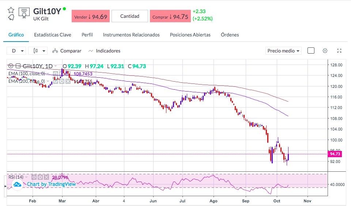This screenshot has width=351, height=206.
Task: Open the Estadísticas Clave tab
Action: click(x=53, y=35)
